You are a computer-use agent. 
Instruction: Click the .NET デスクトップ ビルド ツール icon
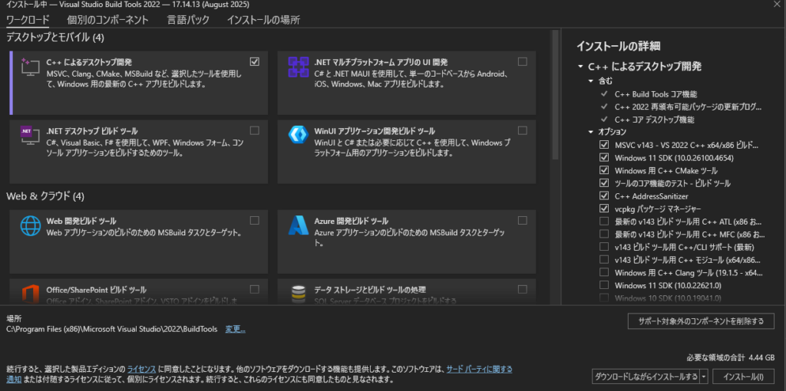click(x=30, y=136)
